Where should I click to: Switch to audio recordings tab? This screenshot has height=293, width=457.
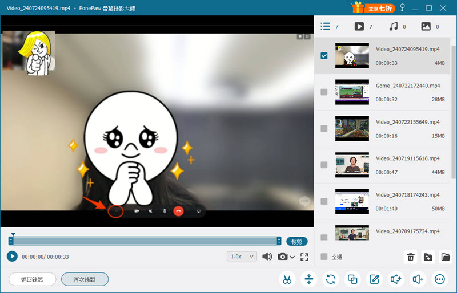398,26
